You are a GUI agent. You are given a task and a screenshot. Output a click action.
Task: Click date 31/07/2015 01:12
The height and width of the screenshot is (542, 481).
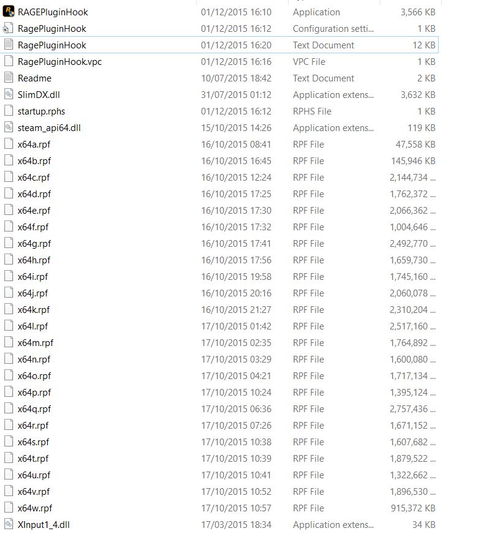[236, 95]
